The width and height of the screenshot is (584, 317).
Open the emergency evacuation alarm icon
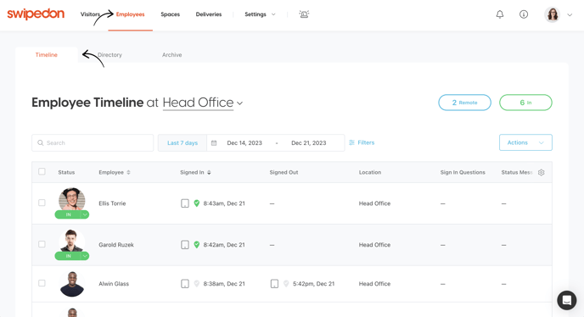coord(304,14)
